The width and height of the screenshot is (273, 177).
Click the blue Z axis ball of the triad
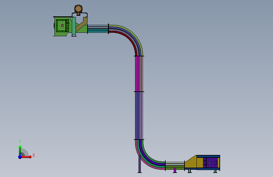(x=20, y=157)
